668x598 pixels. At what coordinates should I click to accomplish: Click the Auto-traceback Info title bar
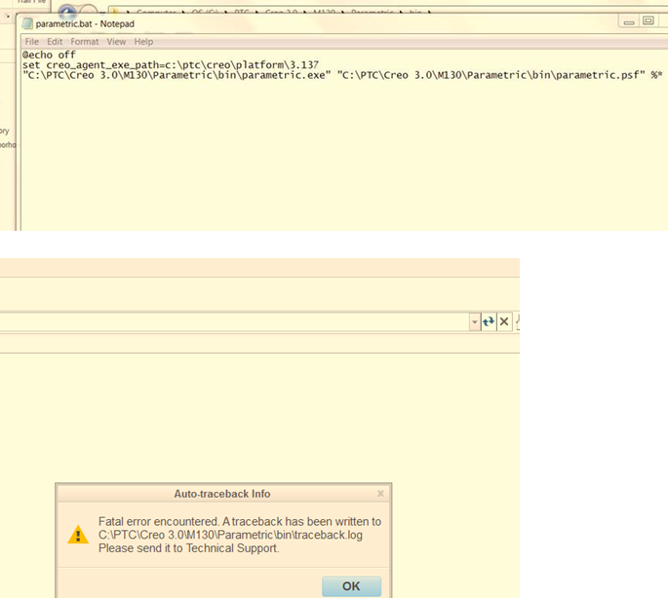pyautogui.click(x=222, y=494)
